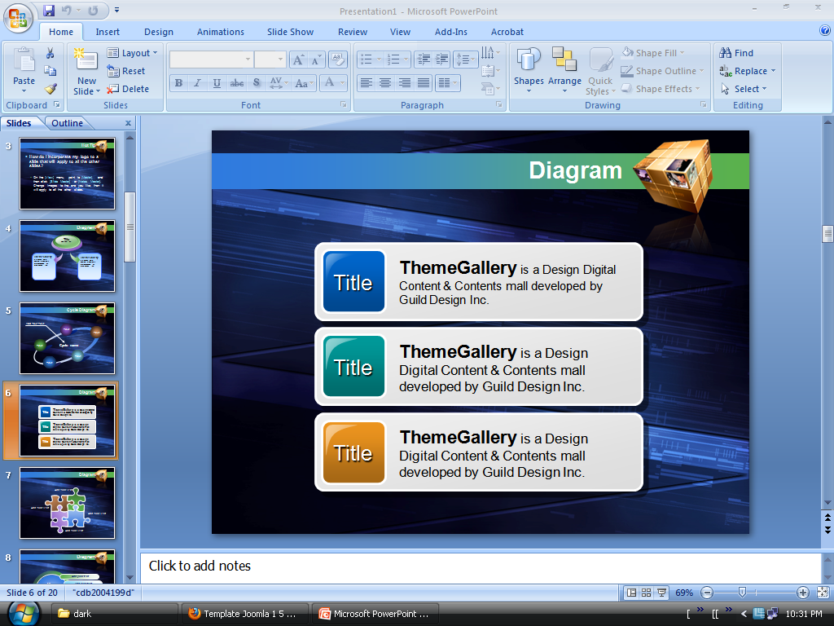Click zoom slider handle

click(x=742, y=592)
